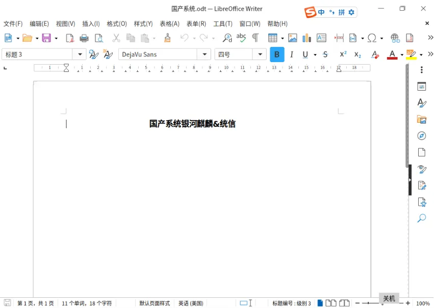Open the sidebar Page panel
Image resolution: width=434 pixels, height=308 pixels.
(422, 152)
